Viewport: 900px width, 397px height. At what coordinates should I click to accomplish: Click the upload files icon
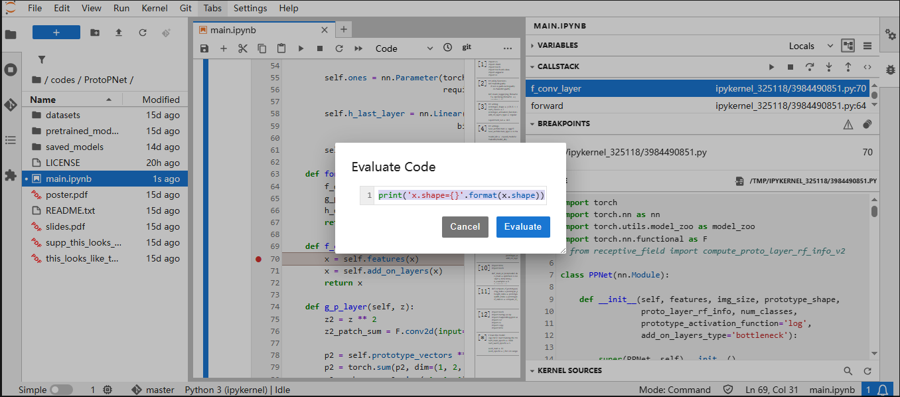[119, 33]
